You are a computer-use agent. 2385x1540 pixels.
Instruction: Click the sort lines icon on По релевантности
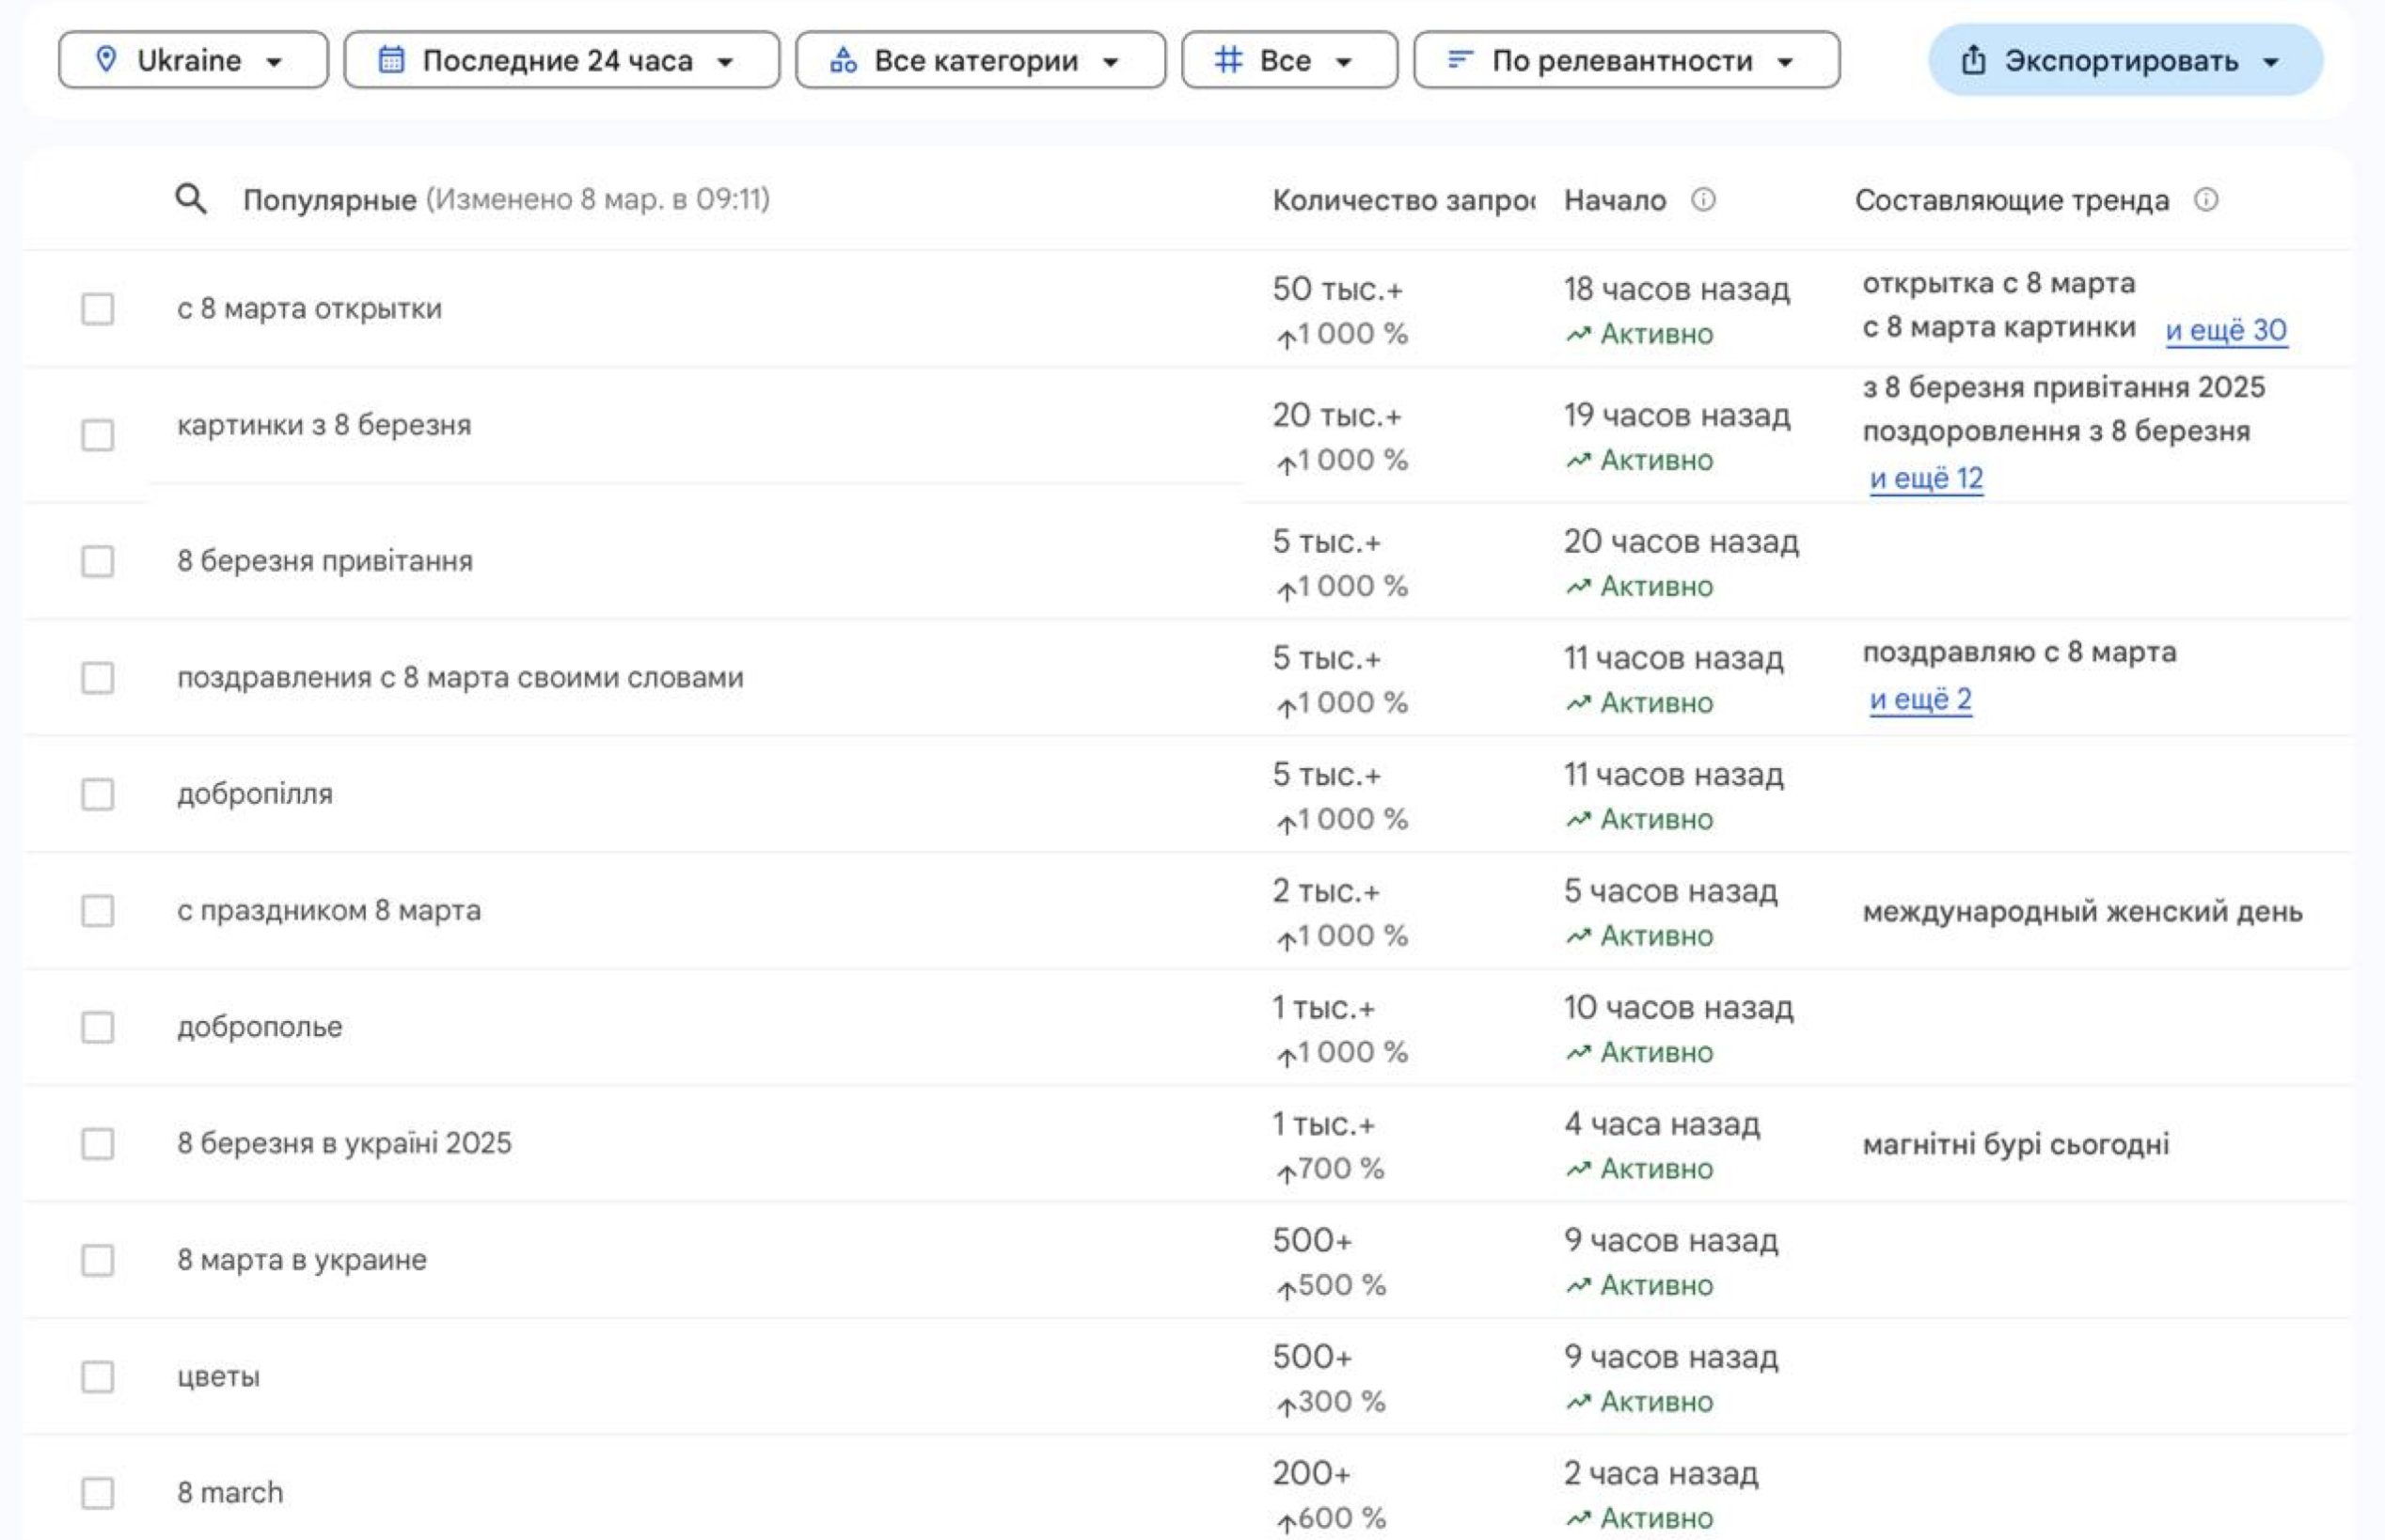point(1460,60)
